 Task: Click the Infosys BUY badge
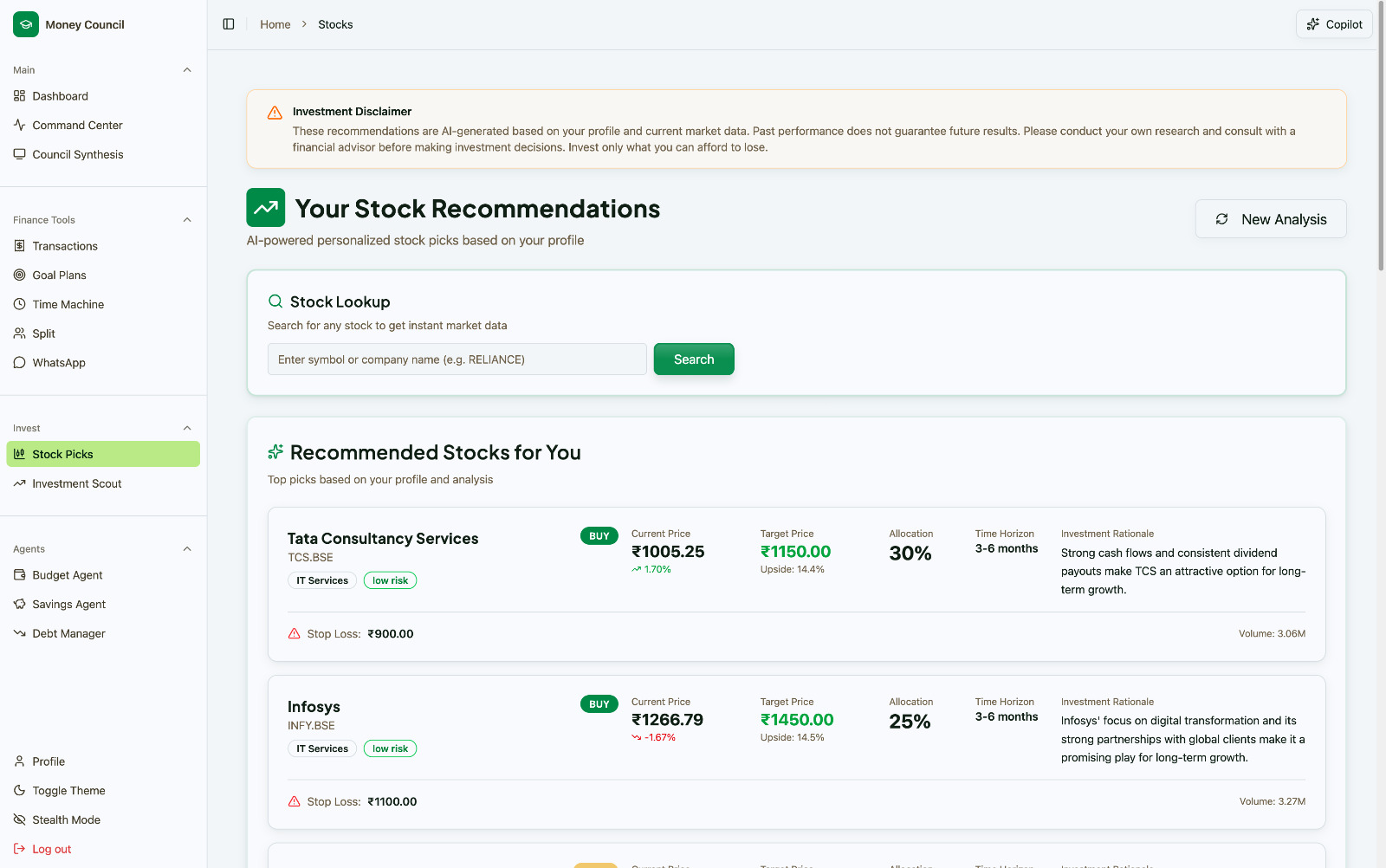click(599, 704)
